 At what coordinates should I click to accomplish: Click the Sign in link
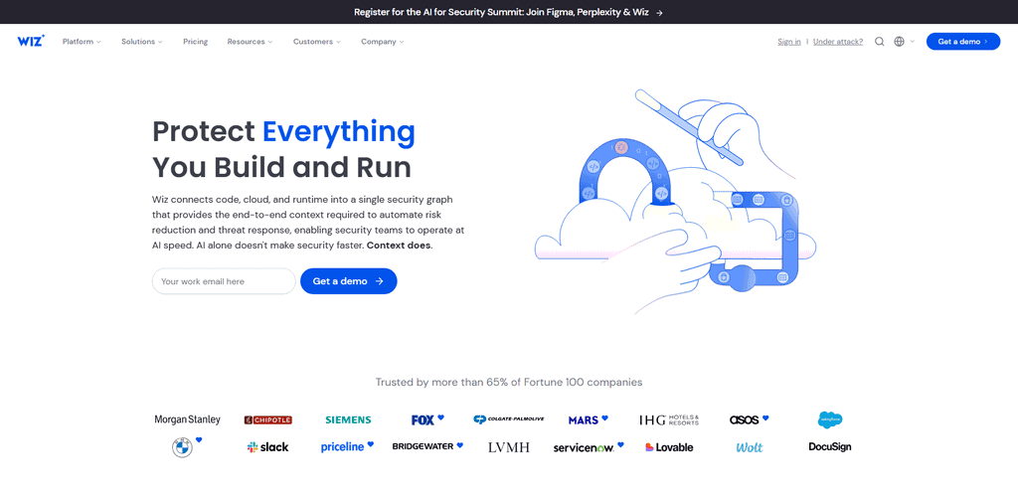[788, 42]
